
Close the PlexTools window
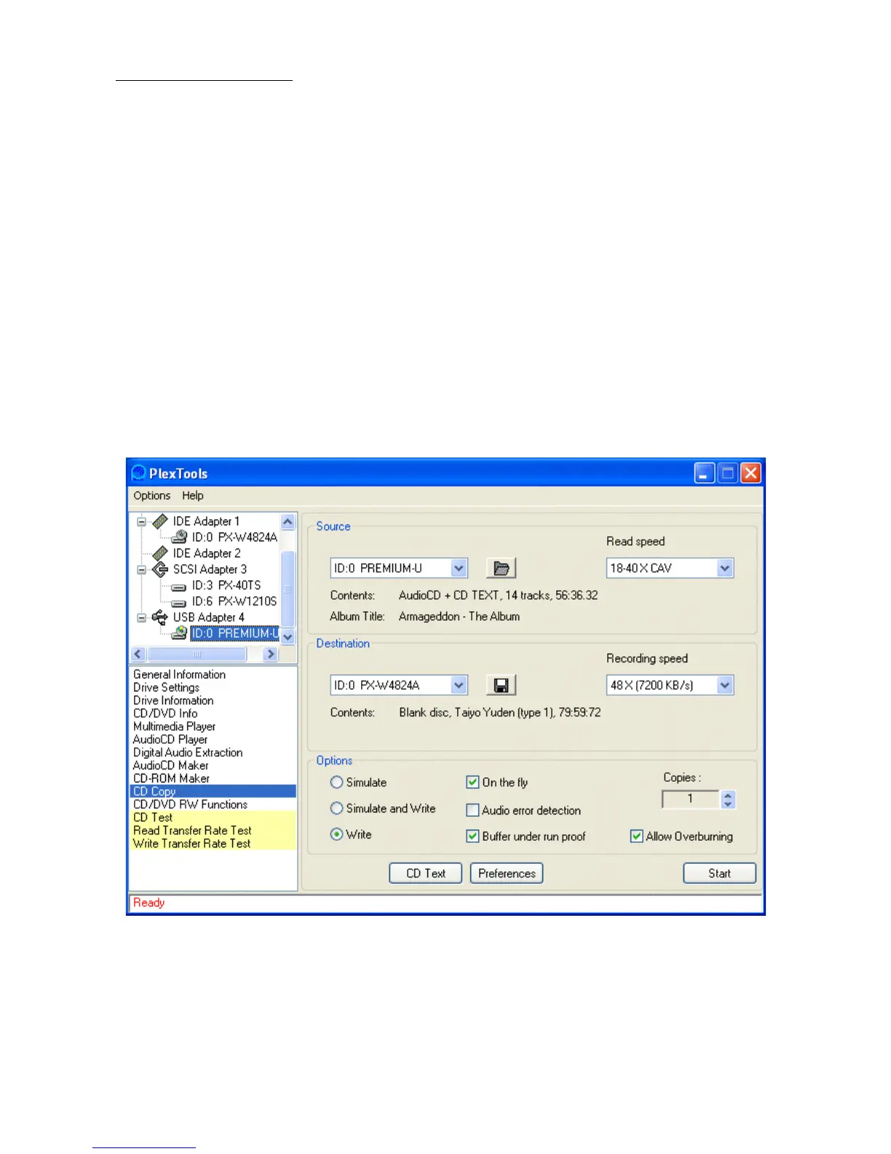coord(751,474)
